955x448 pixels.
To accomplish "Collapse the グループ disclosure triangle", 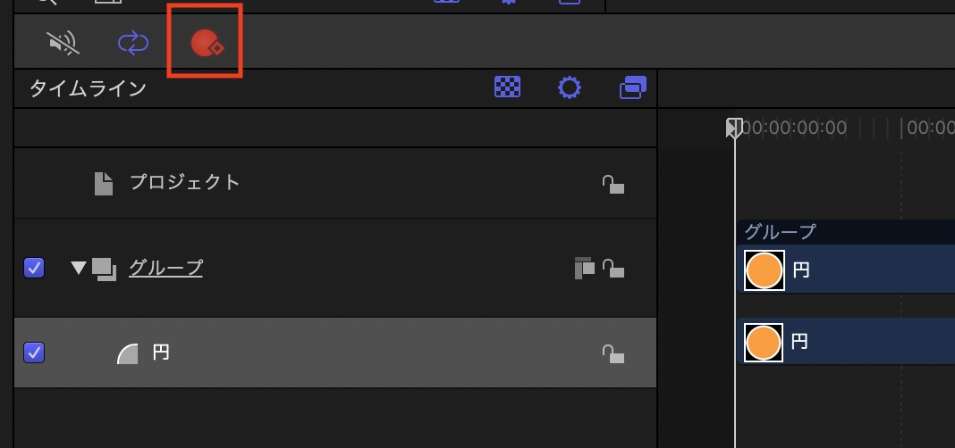I will 79,268.
